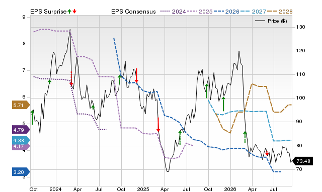322x192 pixels.
Task: Click the EPS Consensus legend title
Action: coord(133,12)
